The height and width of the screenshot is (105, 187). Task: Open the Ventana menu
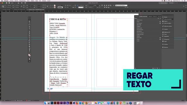click(44, 1)
